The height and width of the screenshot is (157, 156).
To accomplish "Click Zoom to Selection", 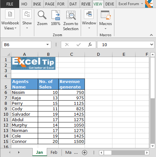I will [x=71, y=20].
